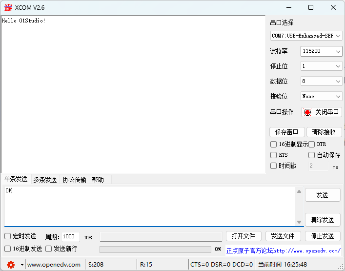Viewport: 345px width, 271px height.
Task: Click the 发送 send button
Action: [x=323, y=195]
